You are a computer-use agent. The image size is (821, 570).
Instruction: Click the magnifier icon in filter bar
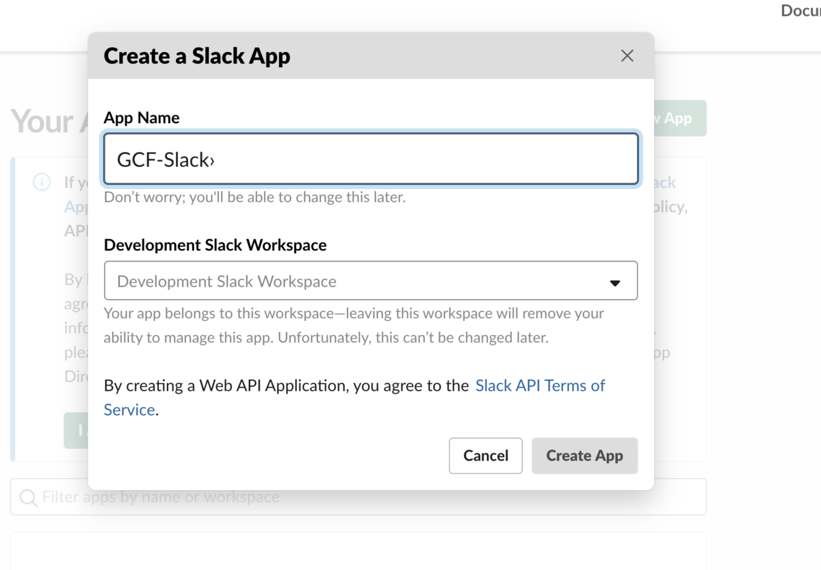[28, 497]
